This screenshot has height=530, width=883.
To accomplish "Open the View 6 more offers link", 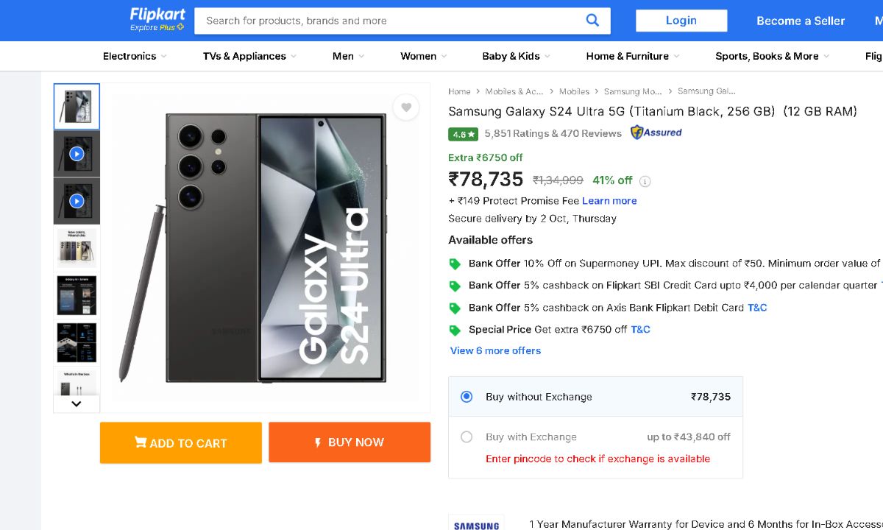I will click(495, 351).
